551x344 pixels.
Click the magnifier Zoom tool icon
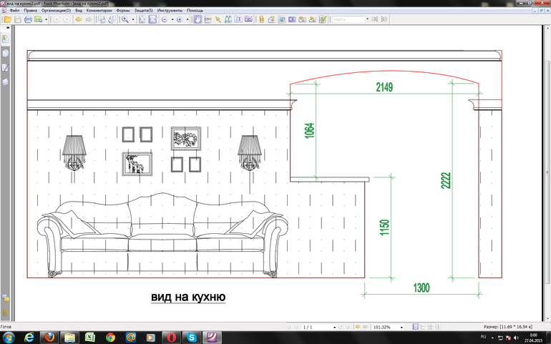tap(125, 20)
